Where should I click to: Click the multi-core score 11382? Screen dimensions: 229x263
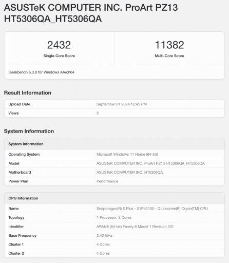pyautogui.click(x=169, y=45)
